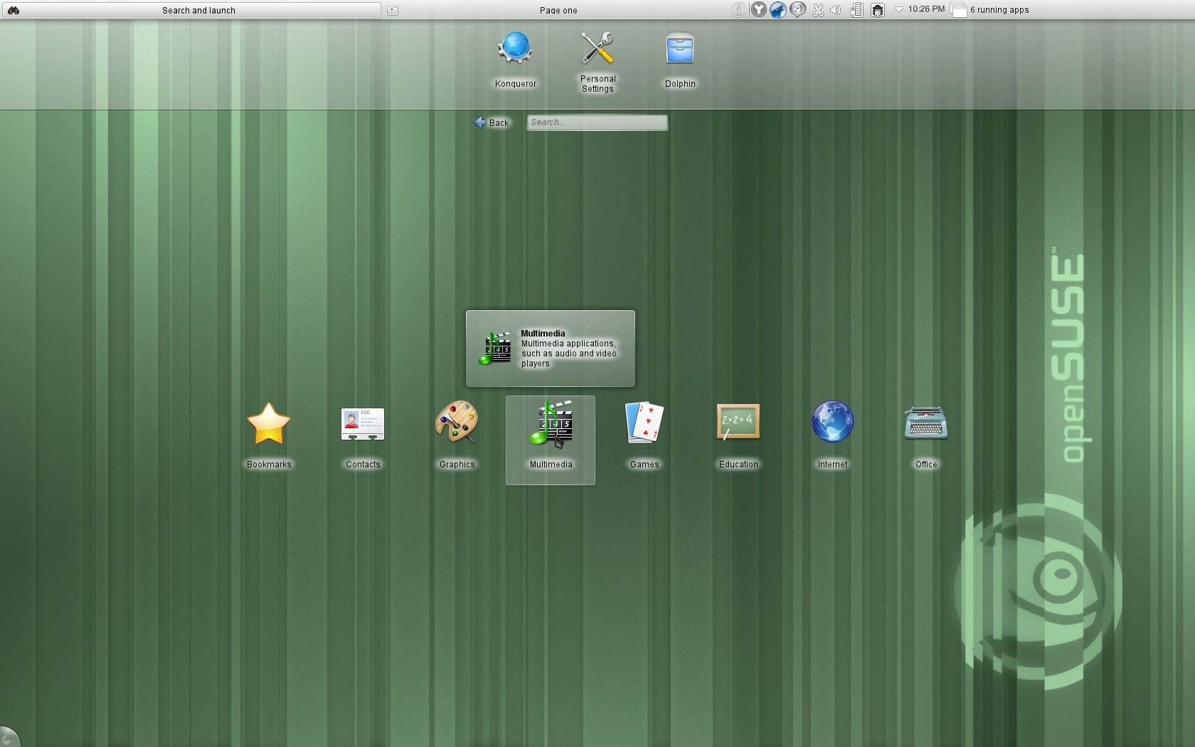Open the Konqueror browser launcher
1195x747 pixels.
(515, 60)
